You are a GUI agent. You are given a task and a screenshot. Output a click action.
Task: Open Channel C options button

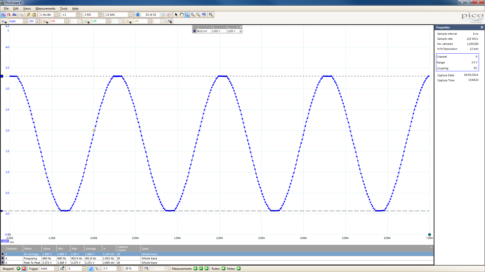click(x=87, y=21)
